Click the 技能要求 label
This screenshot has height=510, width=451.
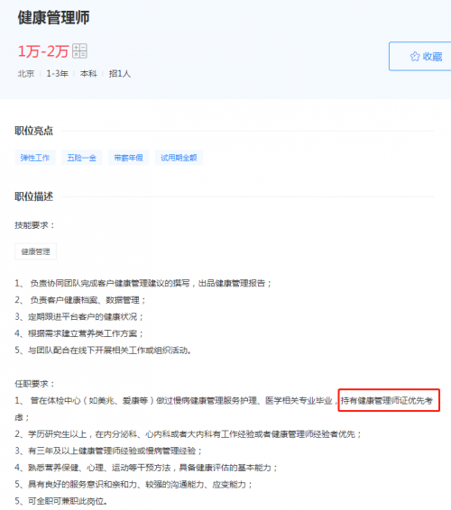pyautogui.click(x=34, y=225)
